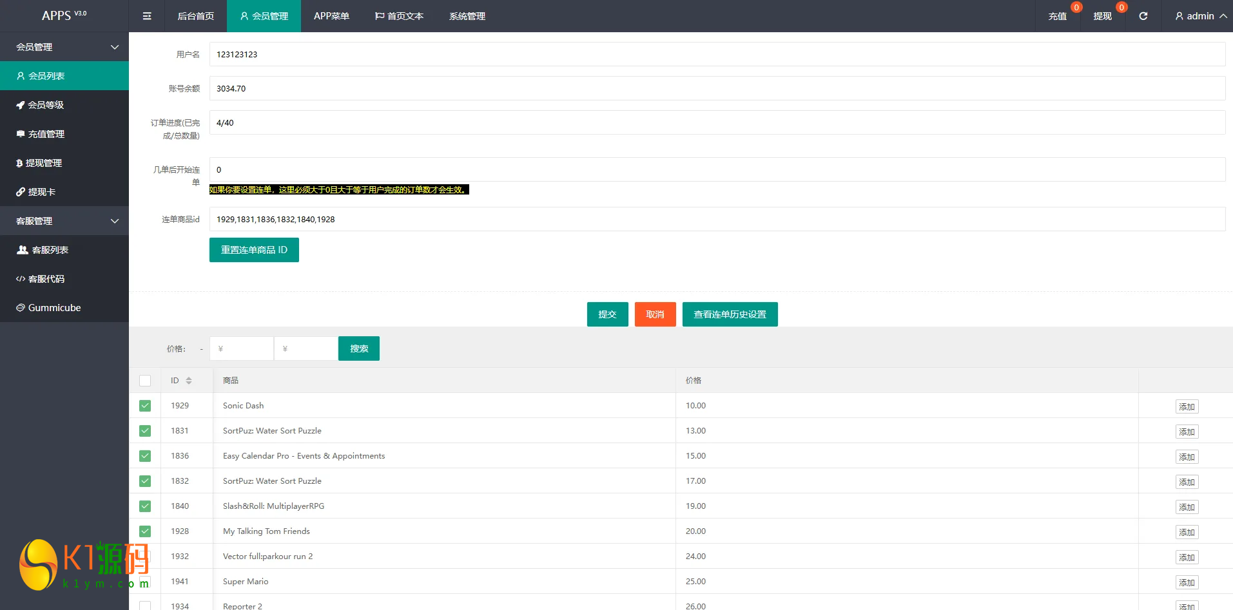The image size is (1233, 610).
Task: Go to the 系统管理 top menu
Action: coord(467,16)
